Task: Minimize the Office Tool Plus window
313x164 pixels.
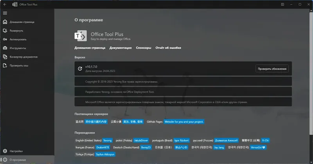Action: 291,4
